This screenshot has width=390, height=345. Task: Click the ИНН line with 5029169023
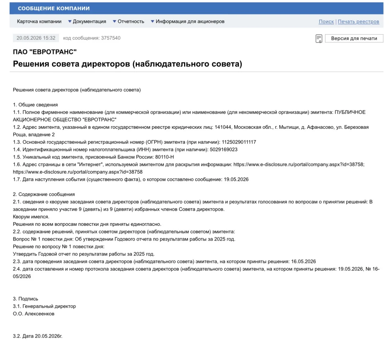[x=125, y=150]
